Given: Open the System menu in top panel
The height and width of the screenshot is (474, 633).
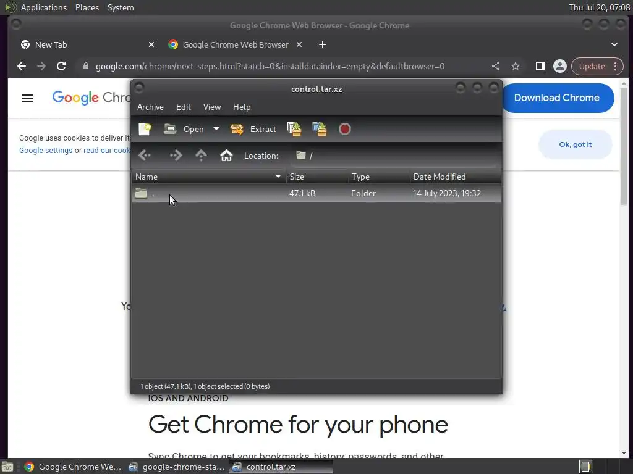Looking at the screenshot, I should (x=121, y=7).
